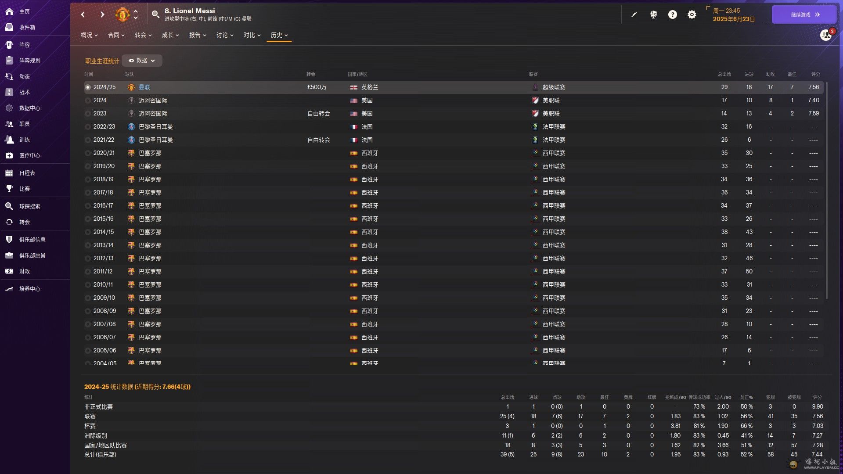Expand the 合同 contract menu dropdown
Viewport: 843px width, 474px height.
click(116, 35)
